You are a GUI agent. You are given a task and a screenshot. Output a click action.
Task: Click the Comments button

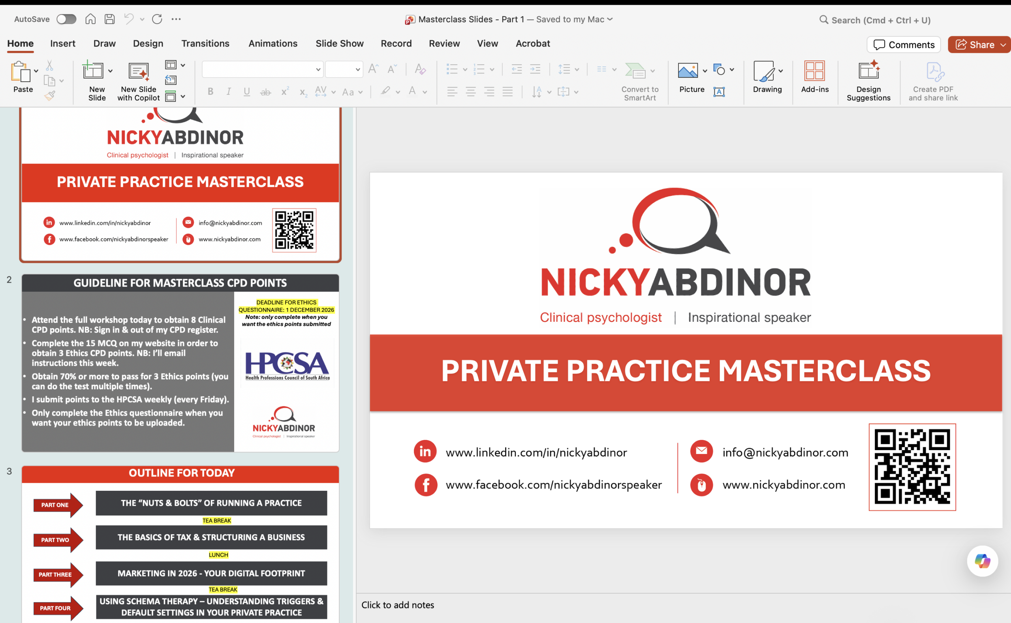(904, 45)
